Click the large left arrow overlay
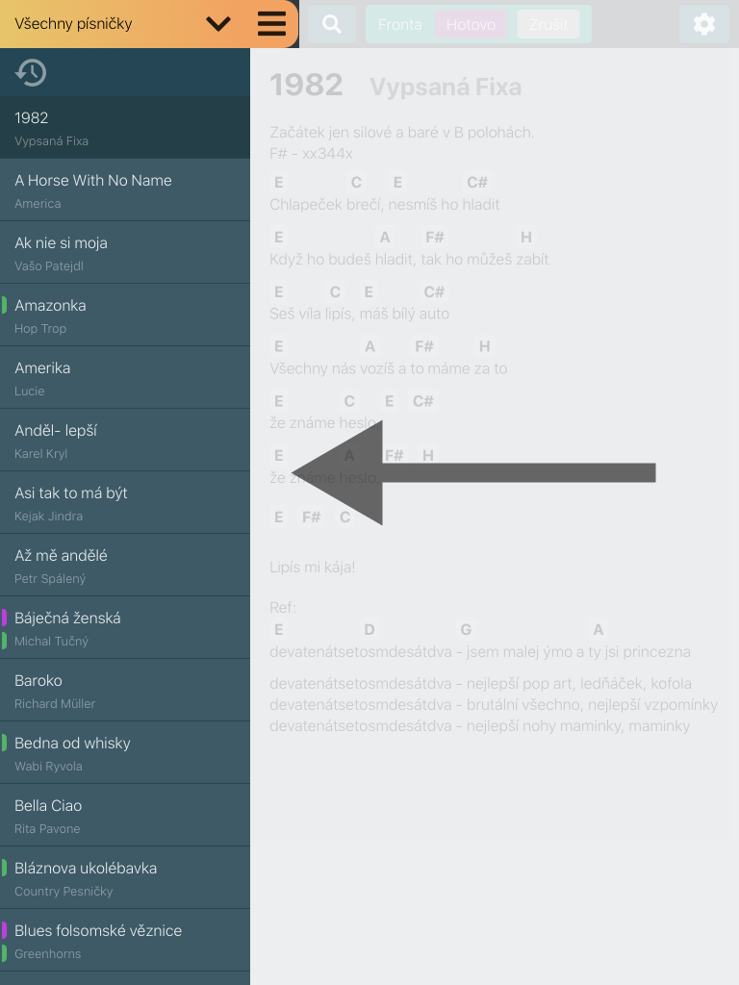This screenshot has width=739, height=985. (x=473, y=473)
